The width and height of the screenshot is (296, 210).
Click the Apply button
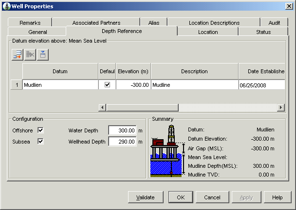pyautogui.click(x=246, y=197)
